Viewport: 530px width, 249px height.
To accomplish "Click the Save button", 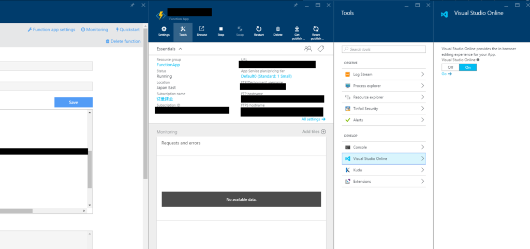I will pos(73,102).
